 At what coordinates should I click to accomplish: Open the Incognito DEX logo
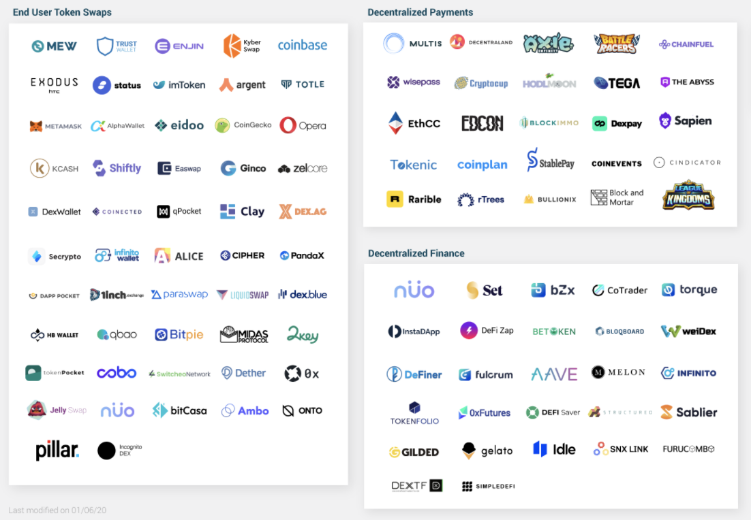point(120,450)
